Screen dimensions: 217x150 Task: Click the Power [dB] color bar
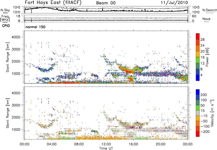(198, 57)
